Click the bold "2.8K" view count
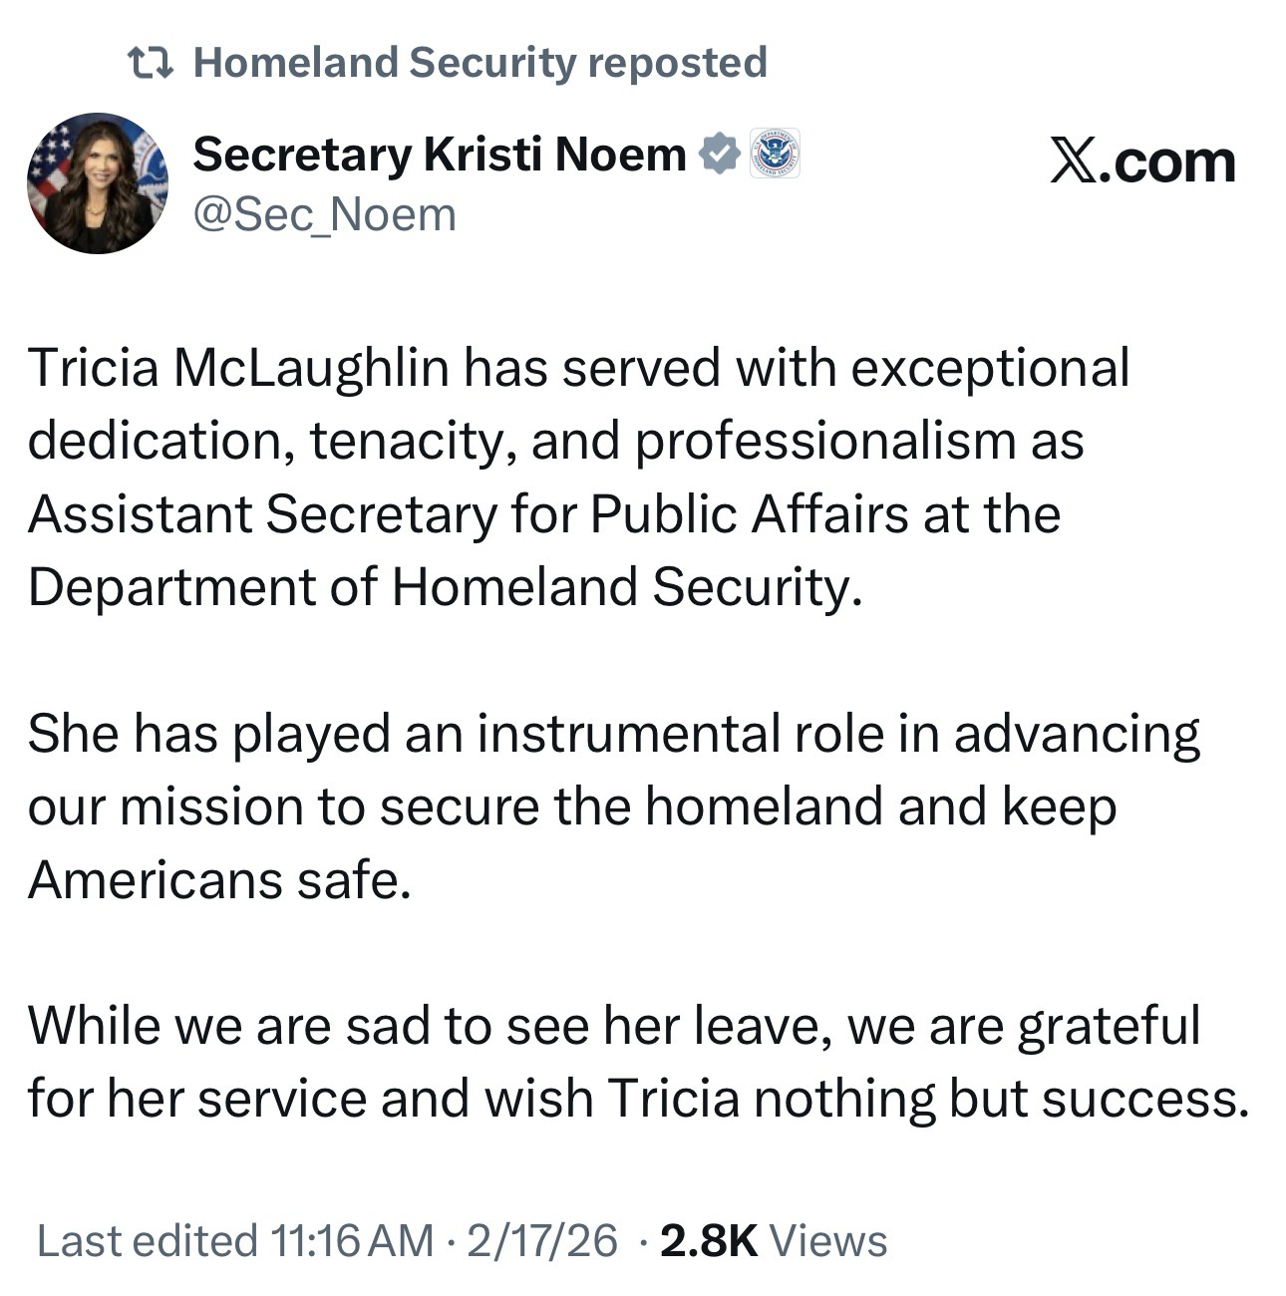Viewport: 1286px width, 1296px height. pyautogui.click(x=709, y=1241)
